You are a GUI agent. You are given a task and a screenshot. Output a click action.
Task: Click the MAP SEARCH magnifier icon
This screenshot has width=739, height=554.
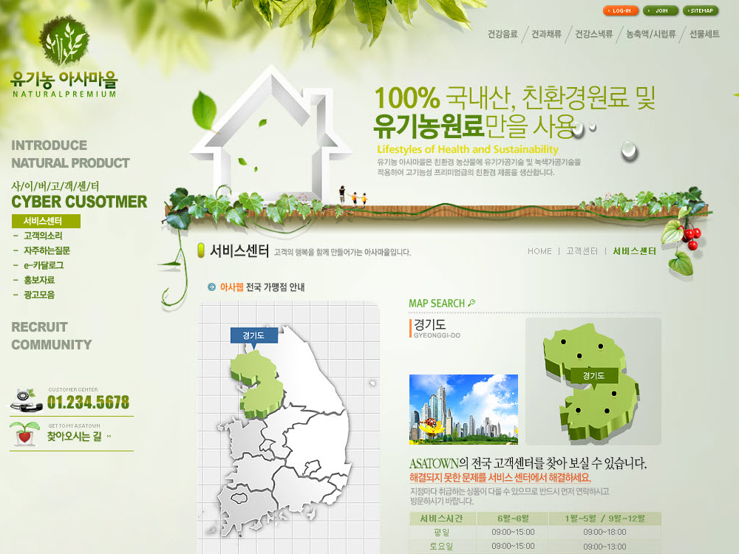[472, 303]
